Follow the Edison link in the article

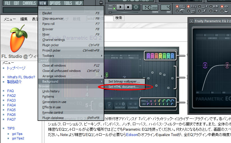[x=131, y=135]
